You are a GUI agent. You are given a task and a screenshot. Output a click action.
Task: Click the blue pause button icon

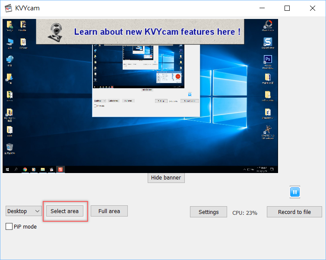coord(294,192)
